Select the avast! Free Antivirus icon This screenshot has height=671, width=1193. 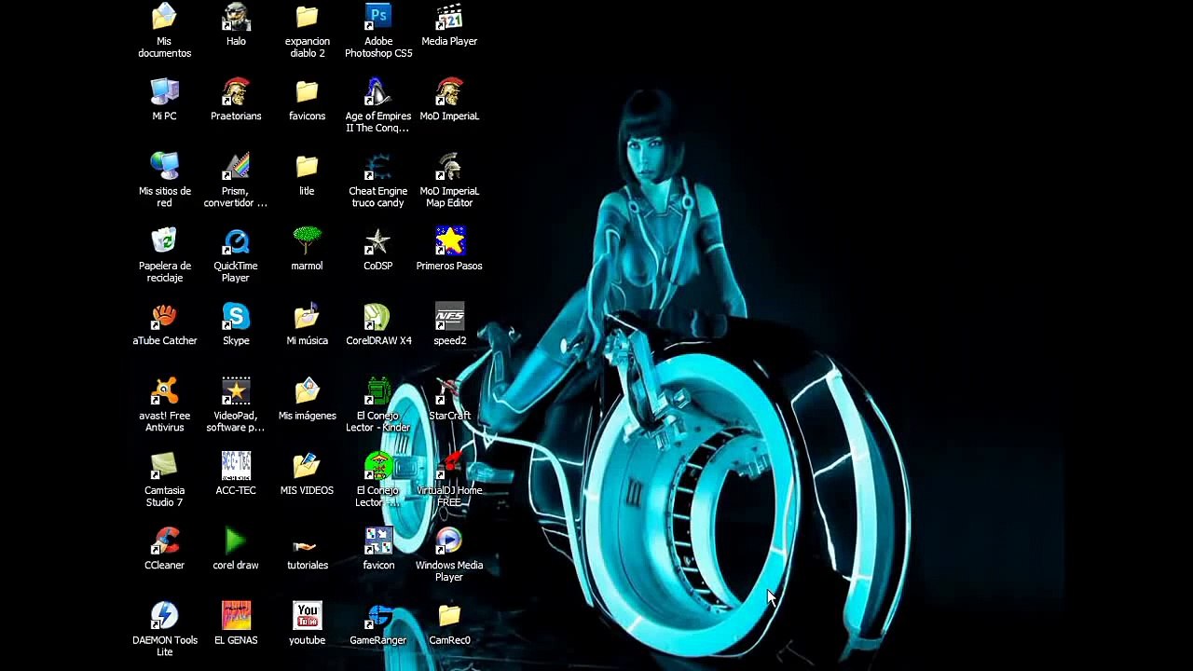[164, 390]
